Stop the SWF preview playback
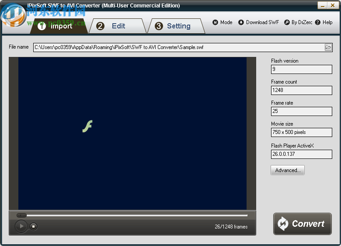 point(33,226)
